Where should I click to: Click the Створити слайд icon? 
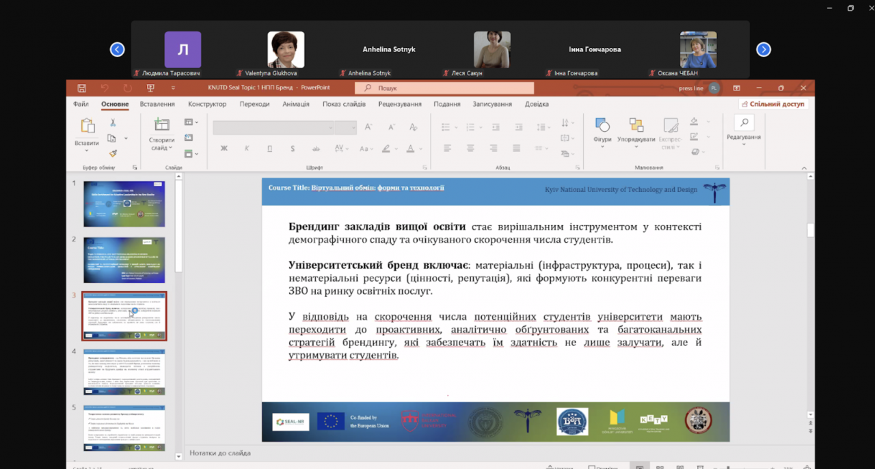pos(162,125)
